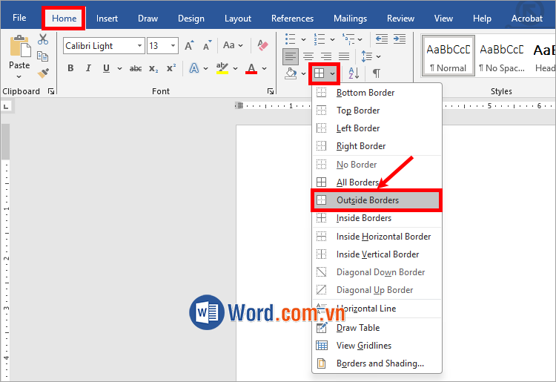Click the Cut scissors icon

43,39
